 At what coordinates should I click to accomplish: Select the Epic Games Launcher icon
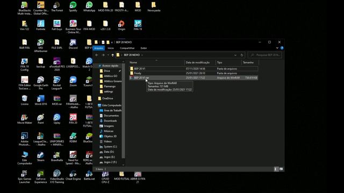[x=25, y=176]
